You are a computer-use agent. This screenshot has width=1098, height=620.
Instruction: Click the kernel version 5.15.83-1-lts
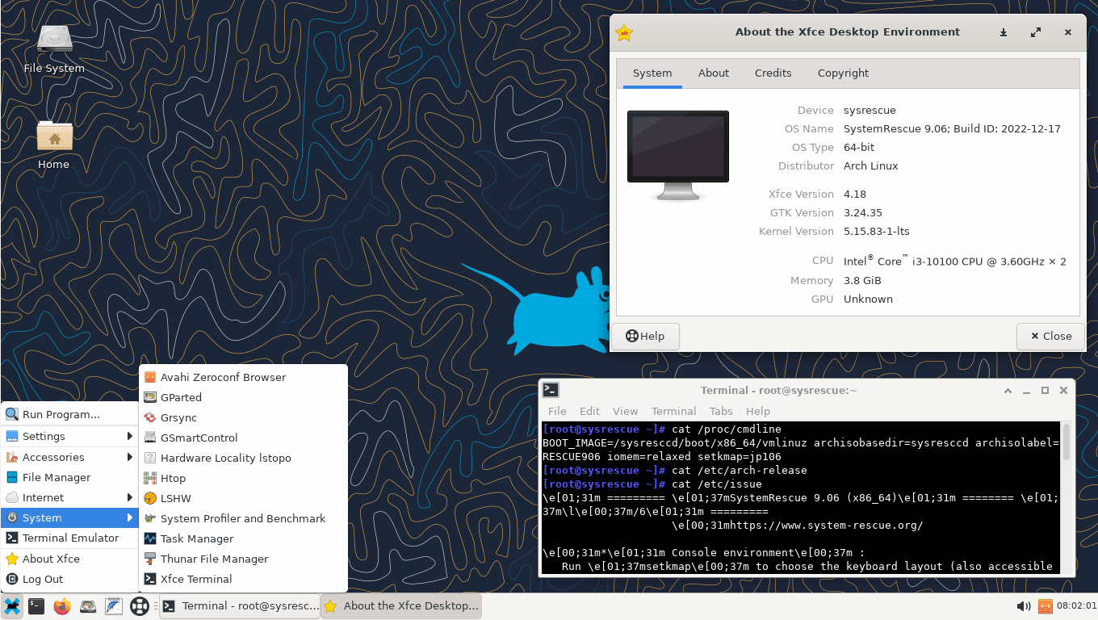point(876,231)
